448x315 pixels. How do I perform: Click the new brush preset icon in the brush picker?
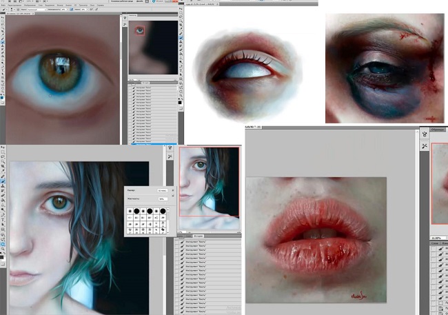click(173, 196)
